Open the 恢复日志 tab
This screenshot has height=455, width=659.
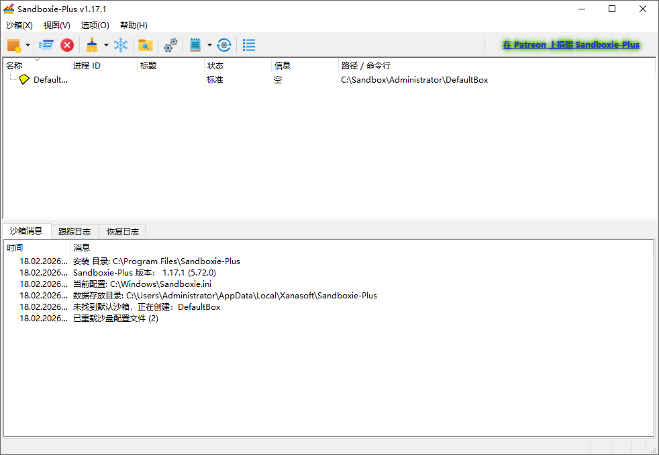click(122, 231)
